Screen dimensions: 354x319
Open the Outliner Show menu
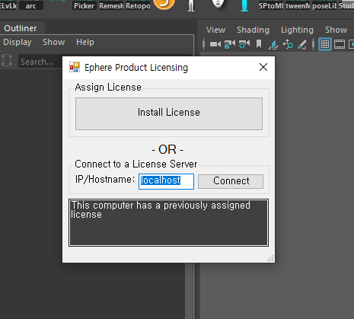pos(53,42)
